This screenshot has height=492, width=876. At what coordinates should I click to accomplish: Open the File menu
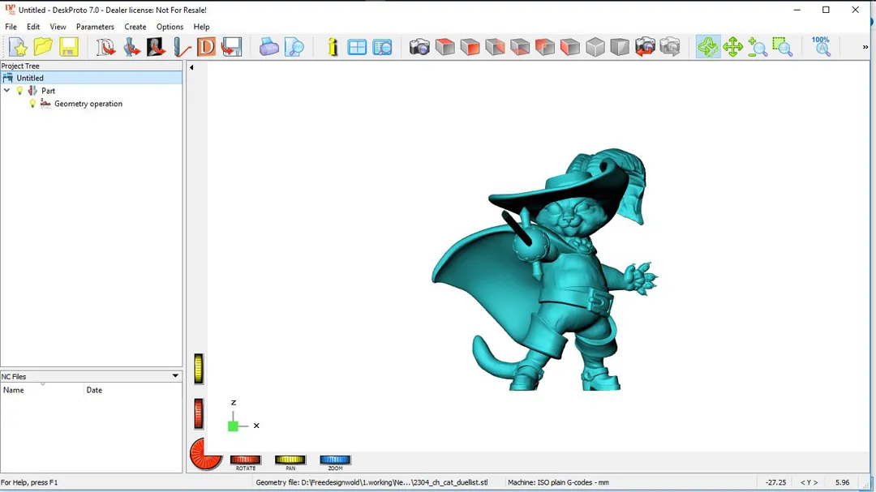[11, 27]
